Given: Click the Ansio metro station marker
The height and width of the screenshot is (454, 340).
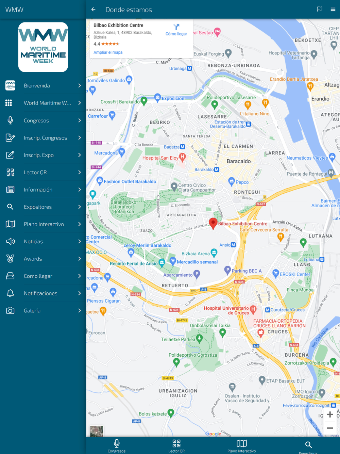Looking at the screenshot, I should (x=233, y=245).
